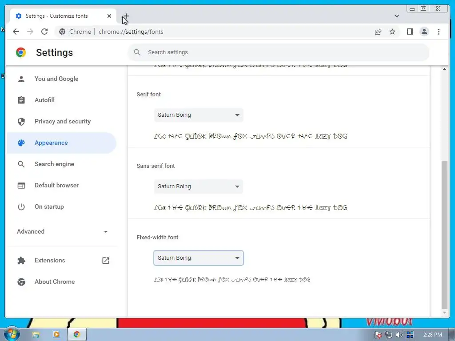Click the scrollbar down arrow

tap(444, 313)
